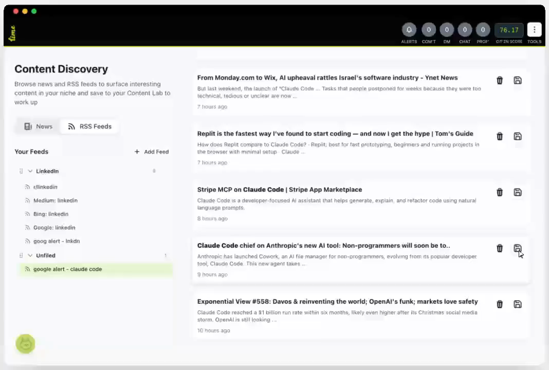549x370 pixels.
Task: Open the COM'T counter badge
Action: tap(429, 30)
